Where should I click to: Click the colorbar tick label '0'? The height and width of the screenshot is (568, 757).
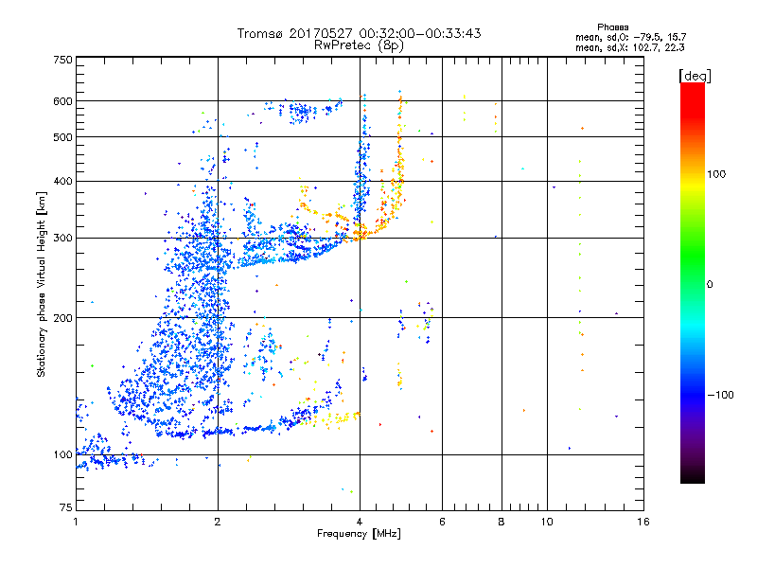(x=710, y=284)
